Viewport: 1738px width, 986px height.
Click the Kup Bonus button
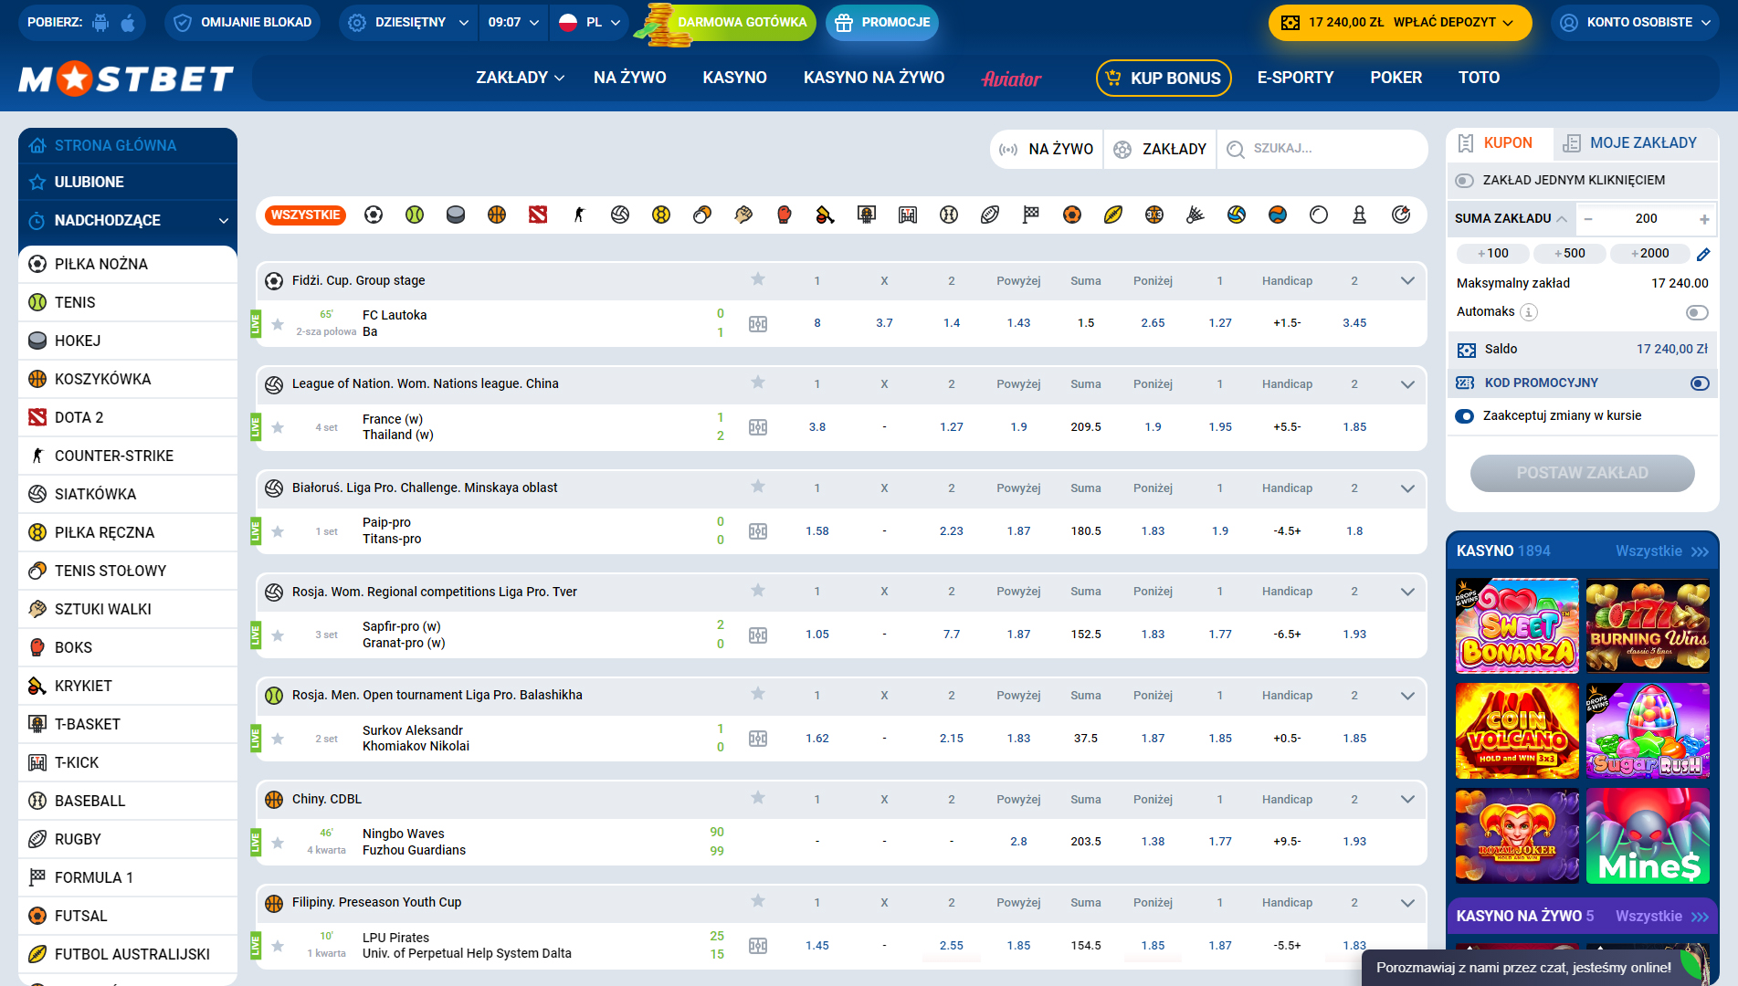tap(1164, 79)
